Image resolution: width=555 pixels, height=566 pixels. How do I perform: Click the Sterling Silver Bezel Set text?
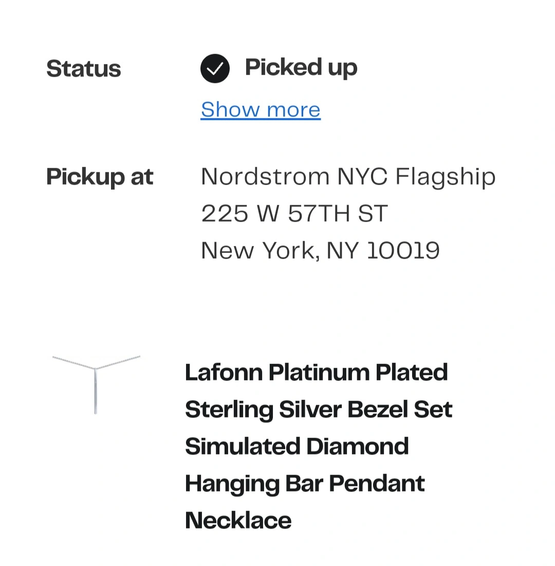[x=319, y=410]
